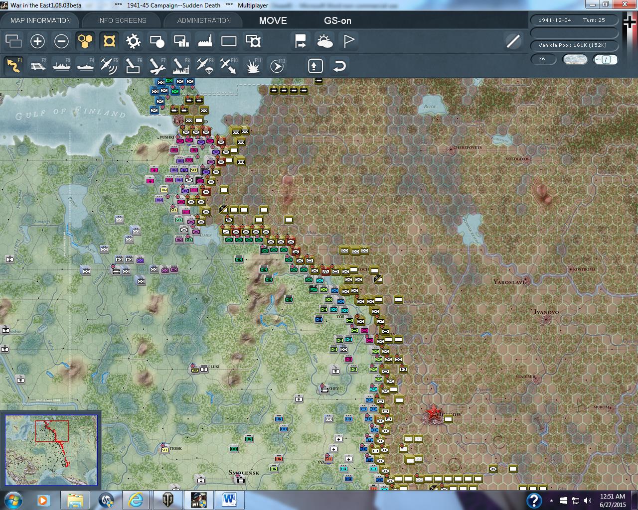Select F7 bomb airfield mode
The height and width of the screenshot is (510, 638).
point(157,66)
